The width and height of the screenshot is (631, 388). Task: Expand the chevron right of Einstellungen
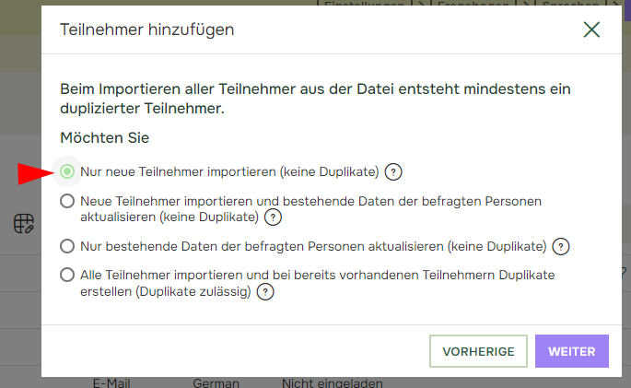point(421,3)
